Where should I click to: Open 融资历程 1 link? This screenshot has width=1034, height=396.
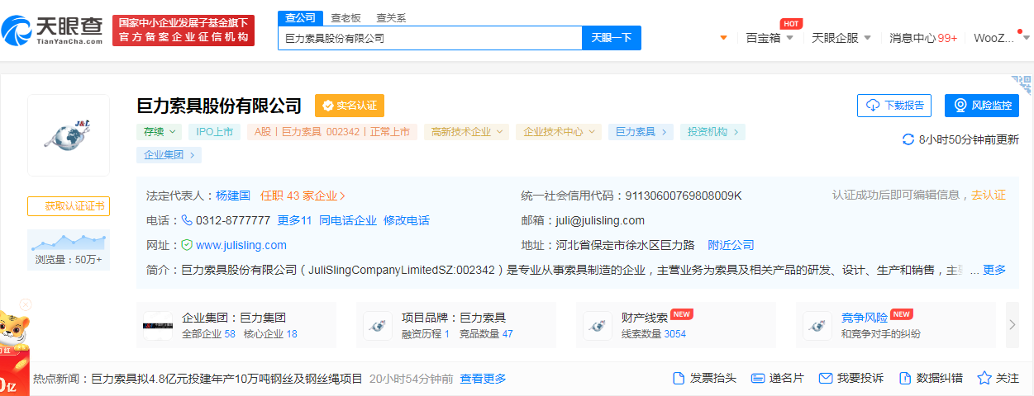[x=426, y=334]
